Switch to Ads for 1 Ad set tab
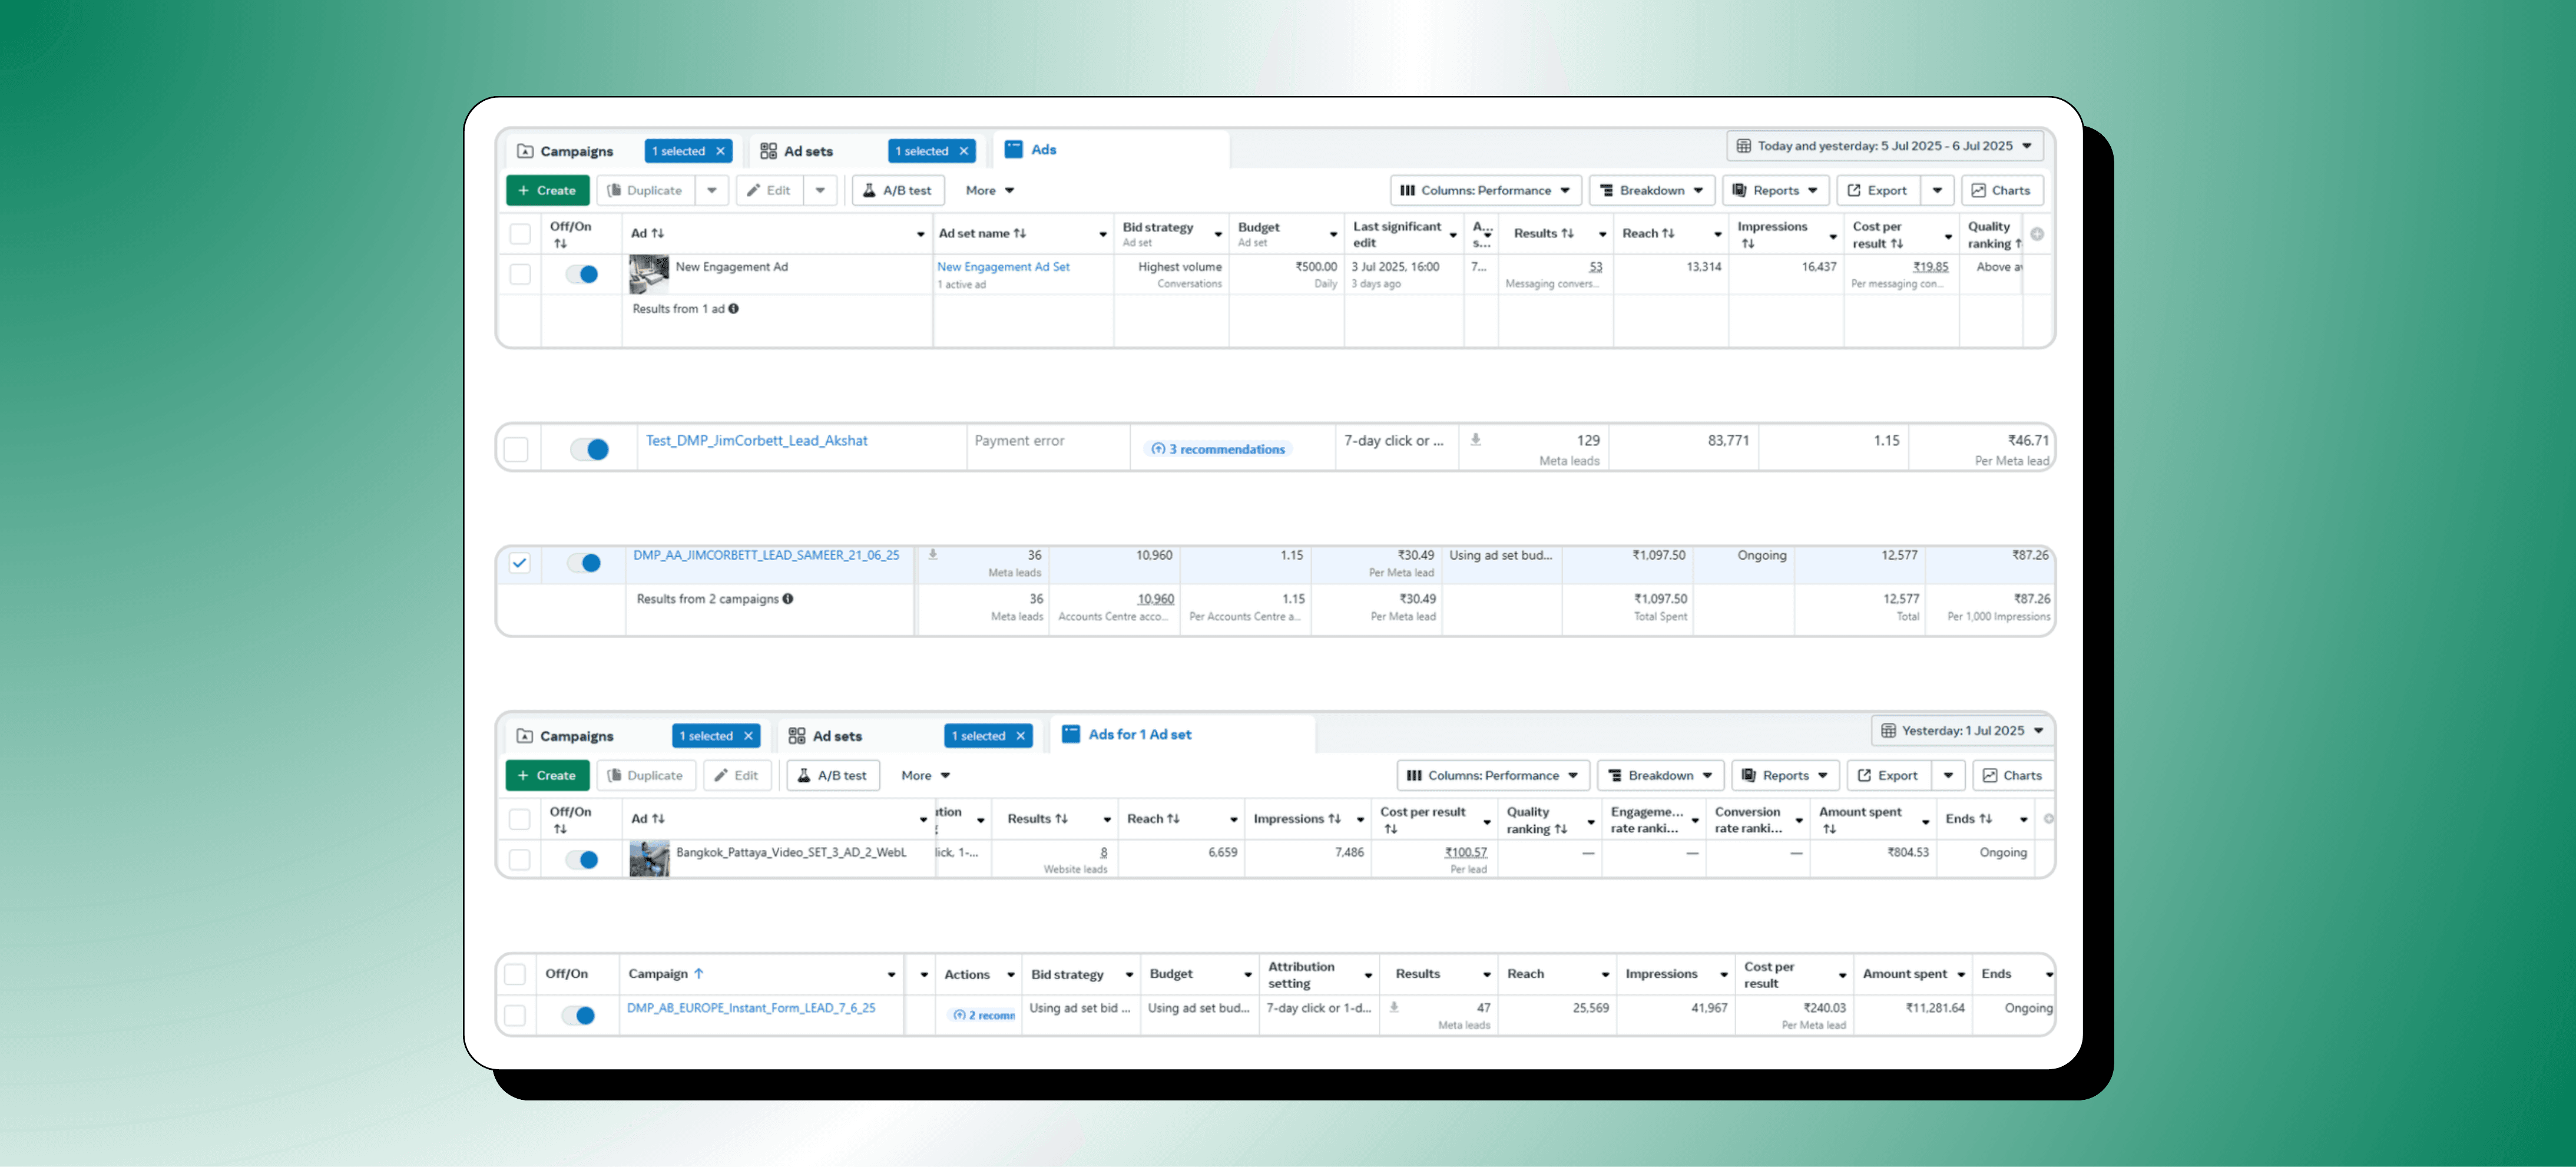The image size is (2576, 1167). 1126,734
